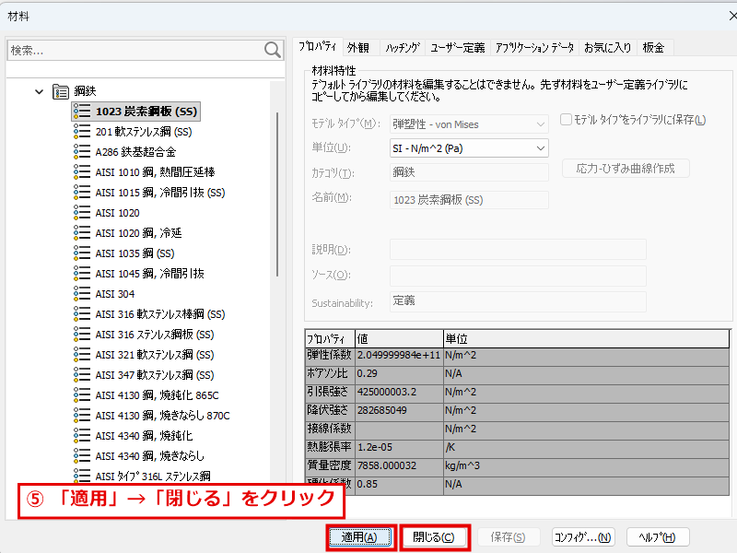Open the 単位 units dropdown
Image resolution: width=737 pixels, height=553 pixels.
[x=469, y=148]
